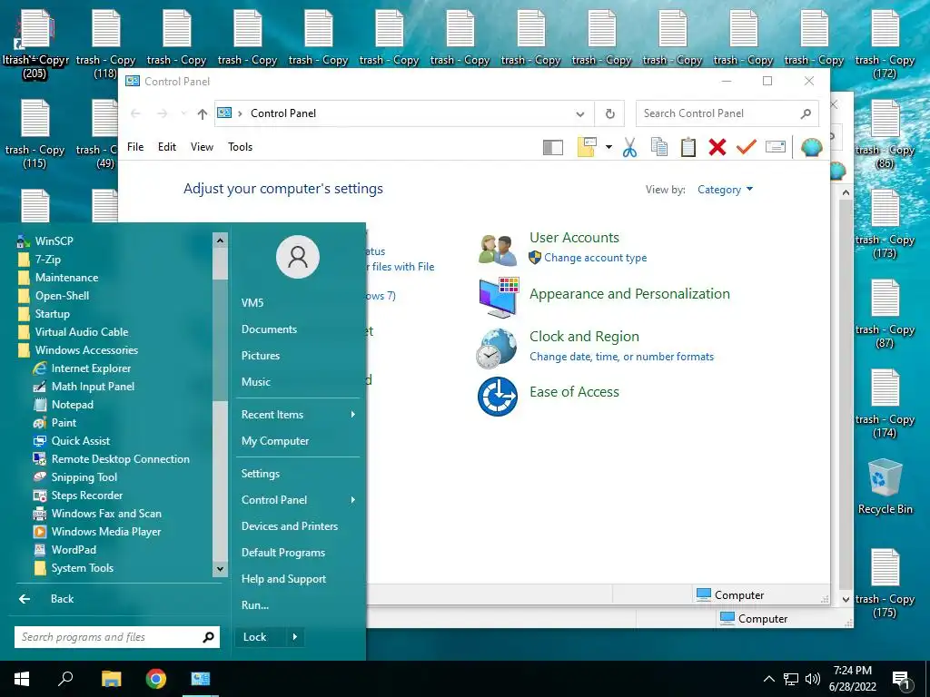Click the Copy icon in Control Panel toolbar

659,147
